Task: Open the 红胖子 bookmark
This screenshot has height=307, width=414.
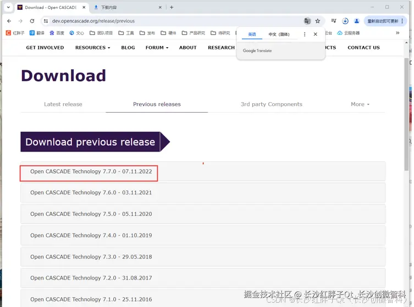Action: coord(15,33)
